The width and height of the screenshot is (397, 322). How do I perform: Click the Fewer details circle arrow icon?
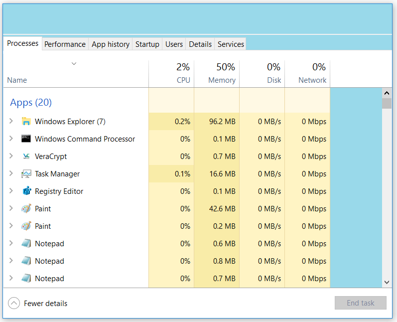pos(14,303)
